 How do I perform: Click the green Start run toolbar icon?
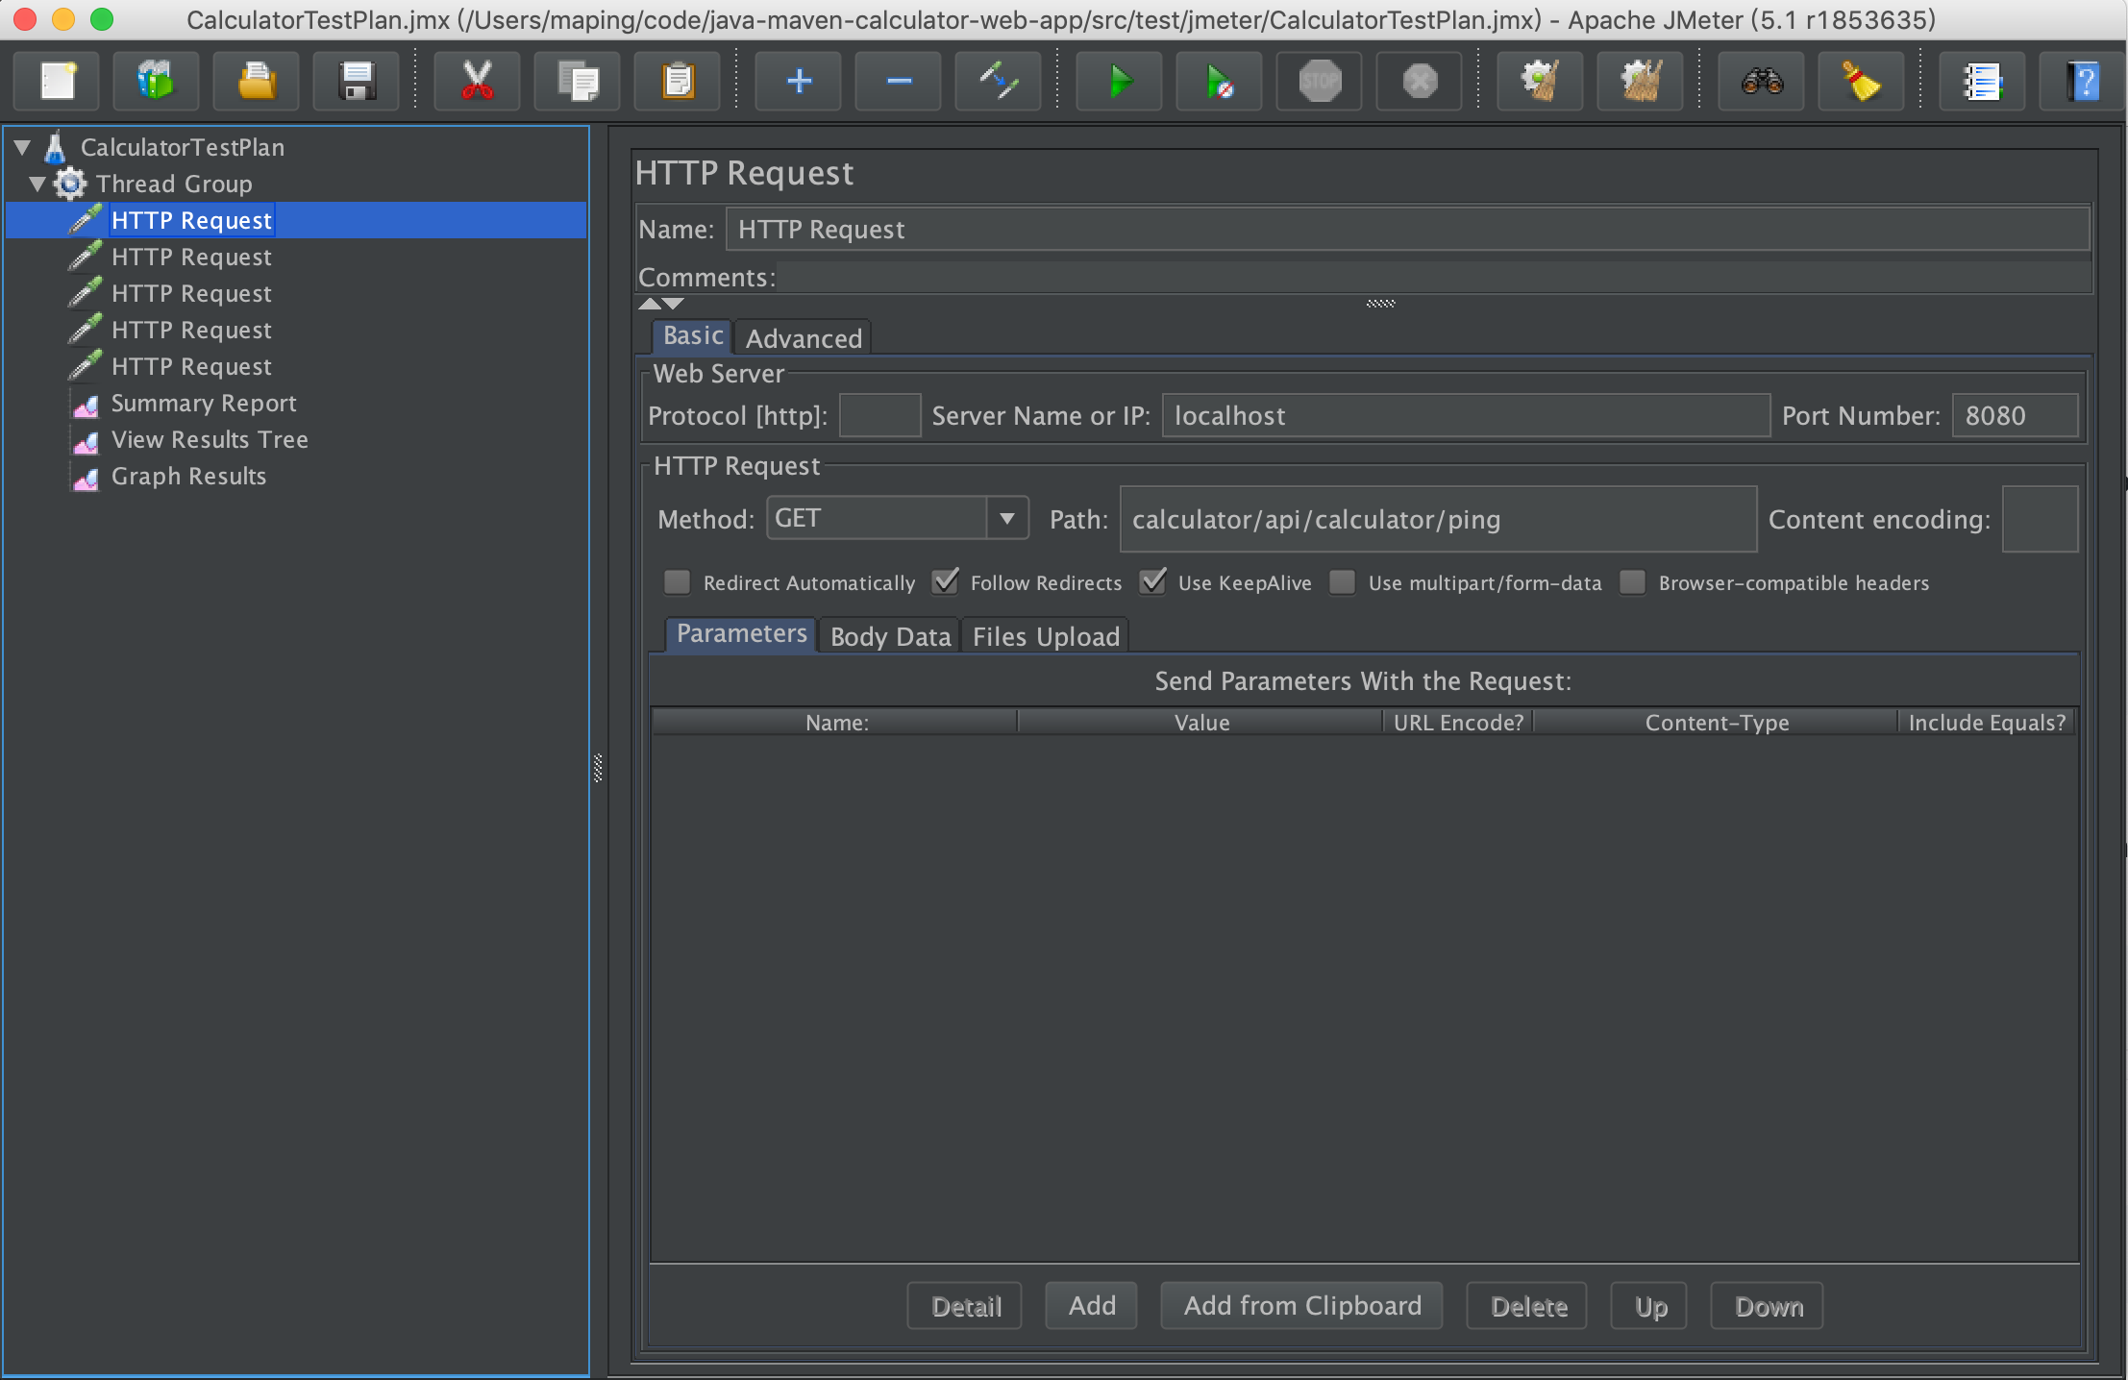(x=1119, y=82)
